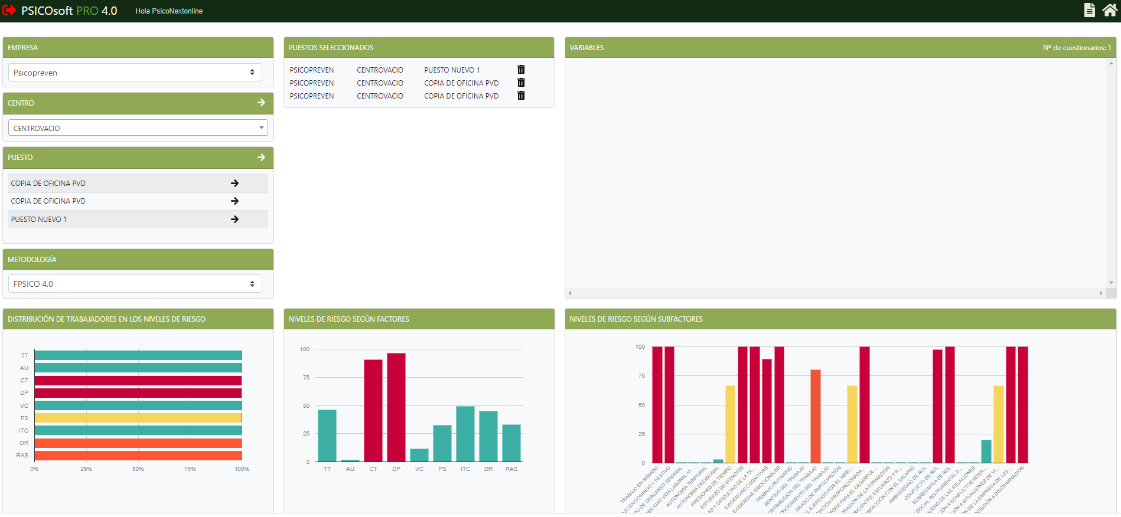Add PUESTO NUEVO 1 with its arrow
The image size is (1121, 517).
[234, 219]
